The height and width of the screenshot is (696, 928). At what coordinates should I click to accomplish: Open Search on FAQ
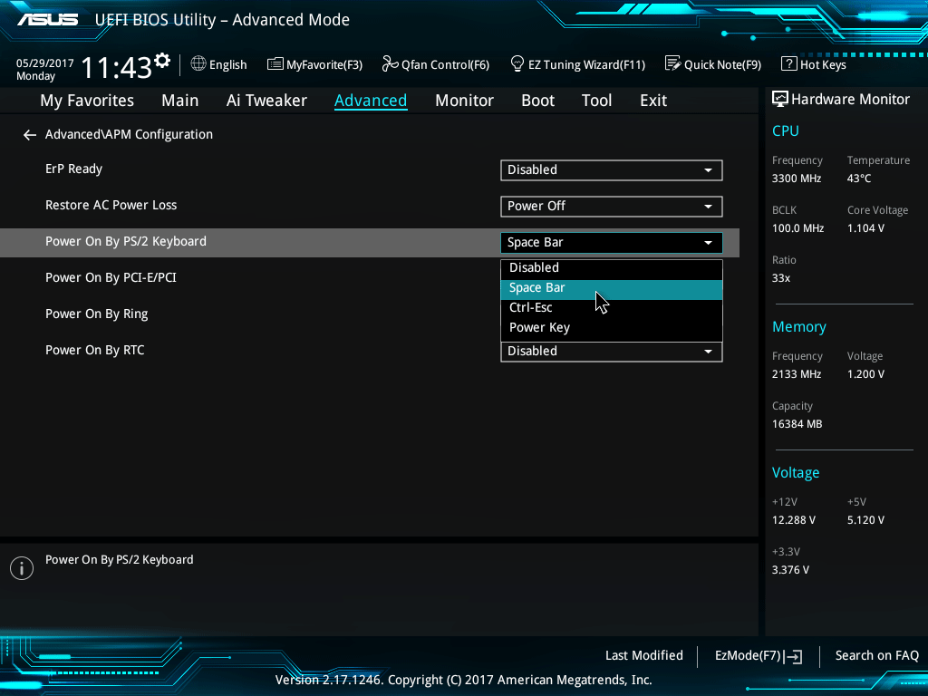tap(876, 656)
